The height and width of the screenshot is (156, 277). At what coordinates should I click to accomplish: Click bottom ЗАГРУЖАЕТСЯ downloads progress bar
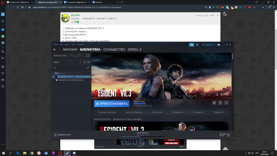click(142, 136)
